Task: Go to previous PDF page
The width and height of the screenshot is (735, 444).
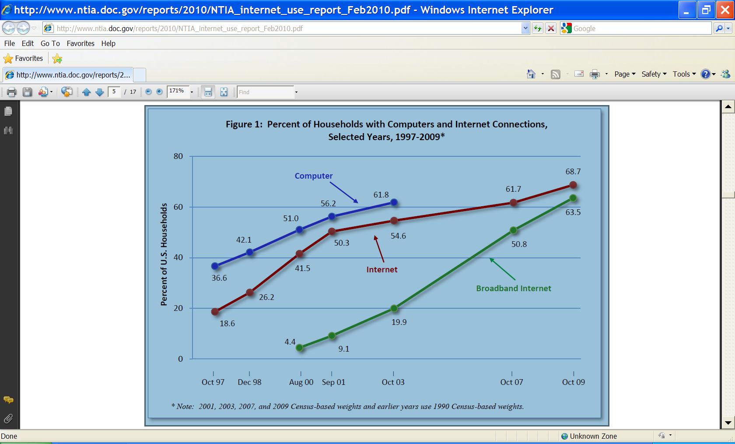Action: coord(87,92)
